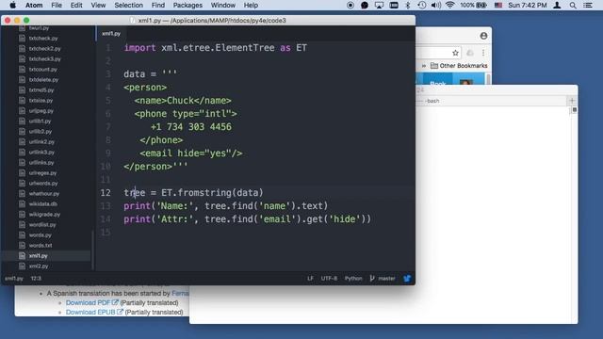Screen dimensions: 603x339
Task: Click the UTF-8 encoding selector
Action: (x=329, y=279)
